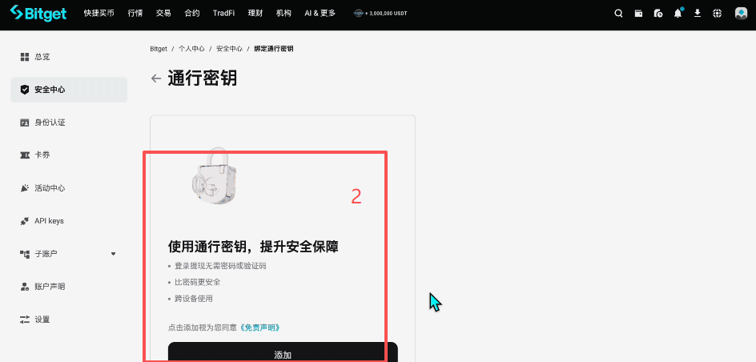Expand the 子账户 submenu arrow

[x=113, y=254]
